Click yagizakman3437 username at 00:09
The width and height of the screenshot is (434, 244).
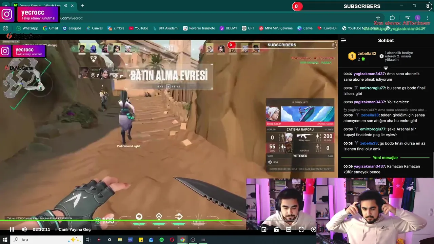click(369, 166)
